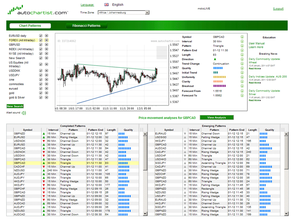Edit the New Search entry
This screenshot has width=294, height=219.
(x=41, y=58)
